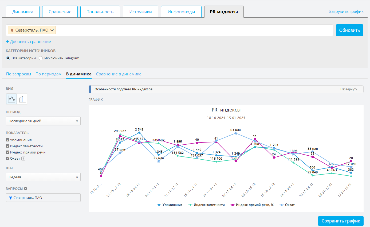Uncheck the Индекс прямой речи checkbox
Image resolution: width=370 pixels, height=227 pixels.
[8, 152]
